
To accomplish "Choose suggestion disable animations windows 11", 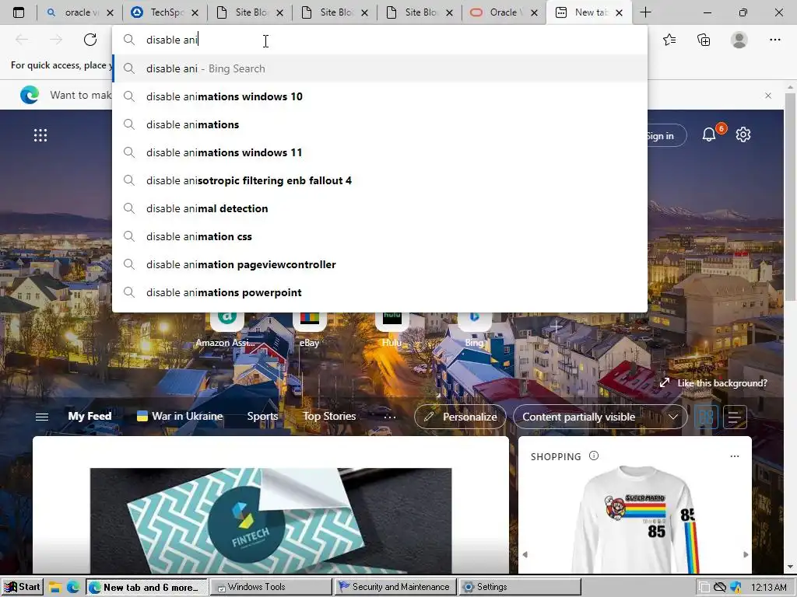I will (x=380, y=152).
